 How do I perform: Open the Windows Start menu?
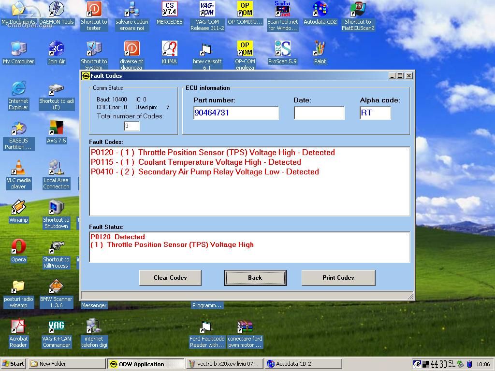click(14, 364)
